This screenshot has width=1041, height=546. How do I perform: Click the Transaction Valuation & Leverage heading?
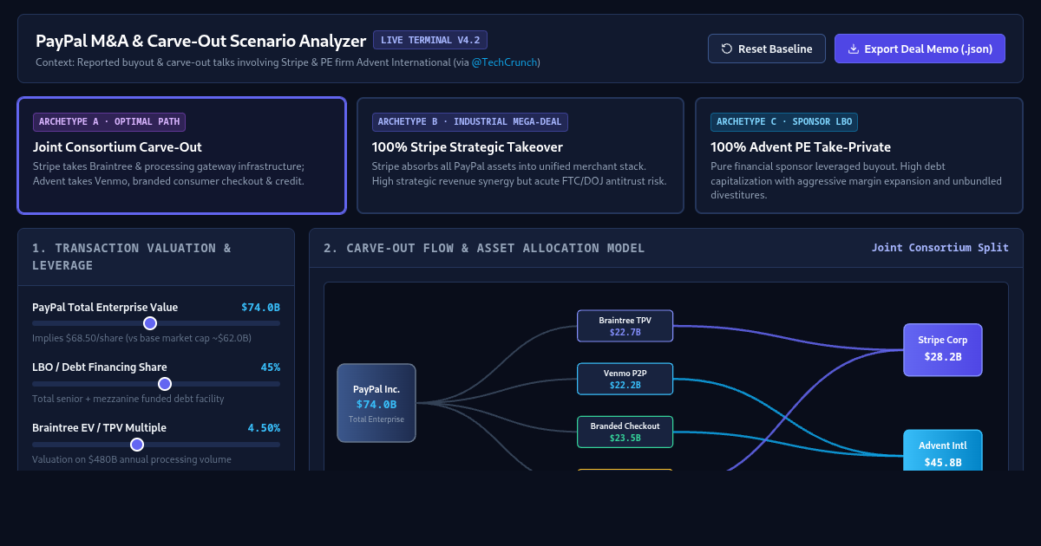pyautogui.click(x=132, y=257)
